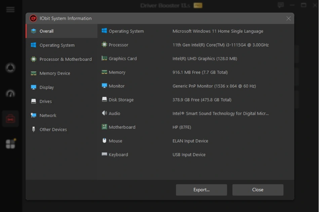Go to the Drives section
319x212 pixels.
[x=62, y=101]
